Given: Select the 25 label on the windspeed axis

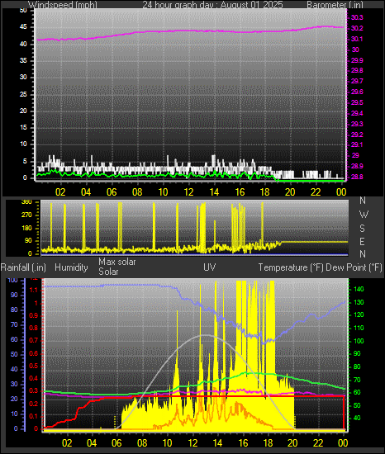Looking at the screenshot, I should [23, 94].
